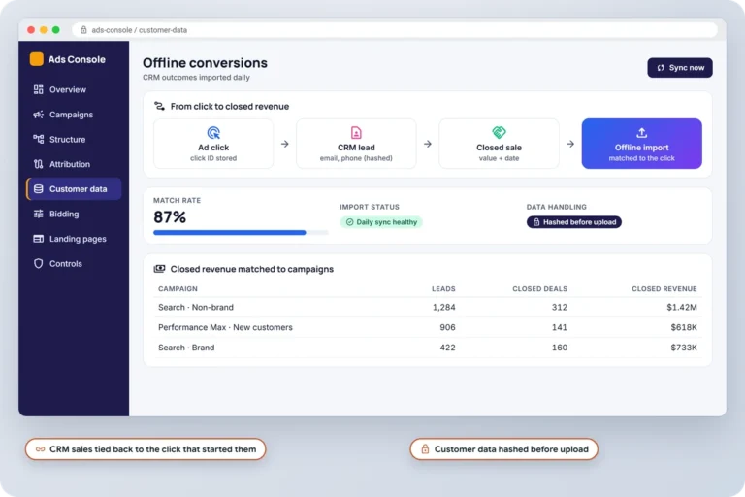
Task: Click the Landing pages window icon
Action: pyautogui.click(x=39, y=239)
